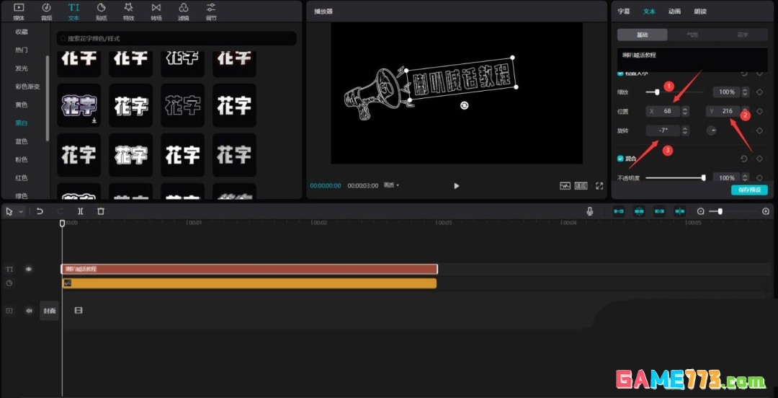Zoom in the timeline with plus icon

pos(766,211)
